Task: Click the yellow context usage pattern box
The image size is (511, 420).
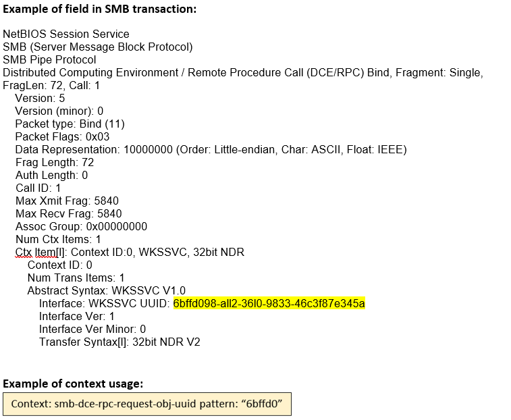Action: [146, 404]
